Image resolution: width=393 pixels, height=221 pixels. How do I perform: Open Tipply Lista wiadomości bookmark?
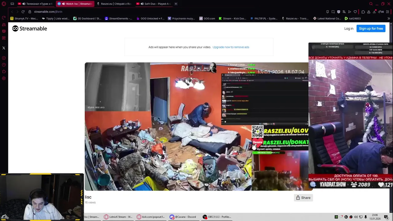tap(56, 18)
